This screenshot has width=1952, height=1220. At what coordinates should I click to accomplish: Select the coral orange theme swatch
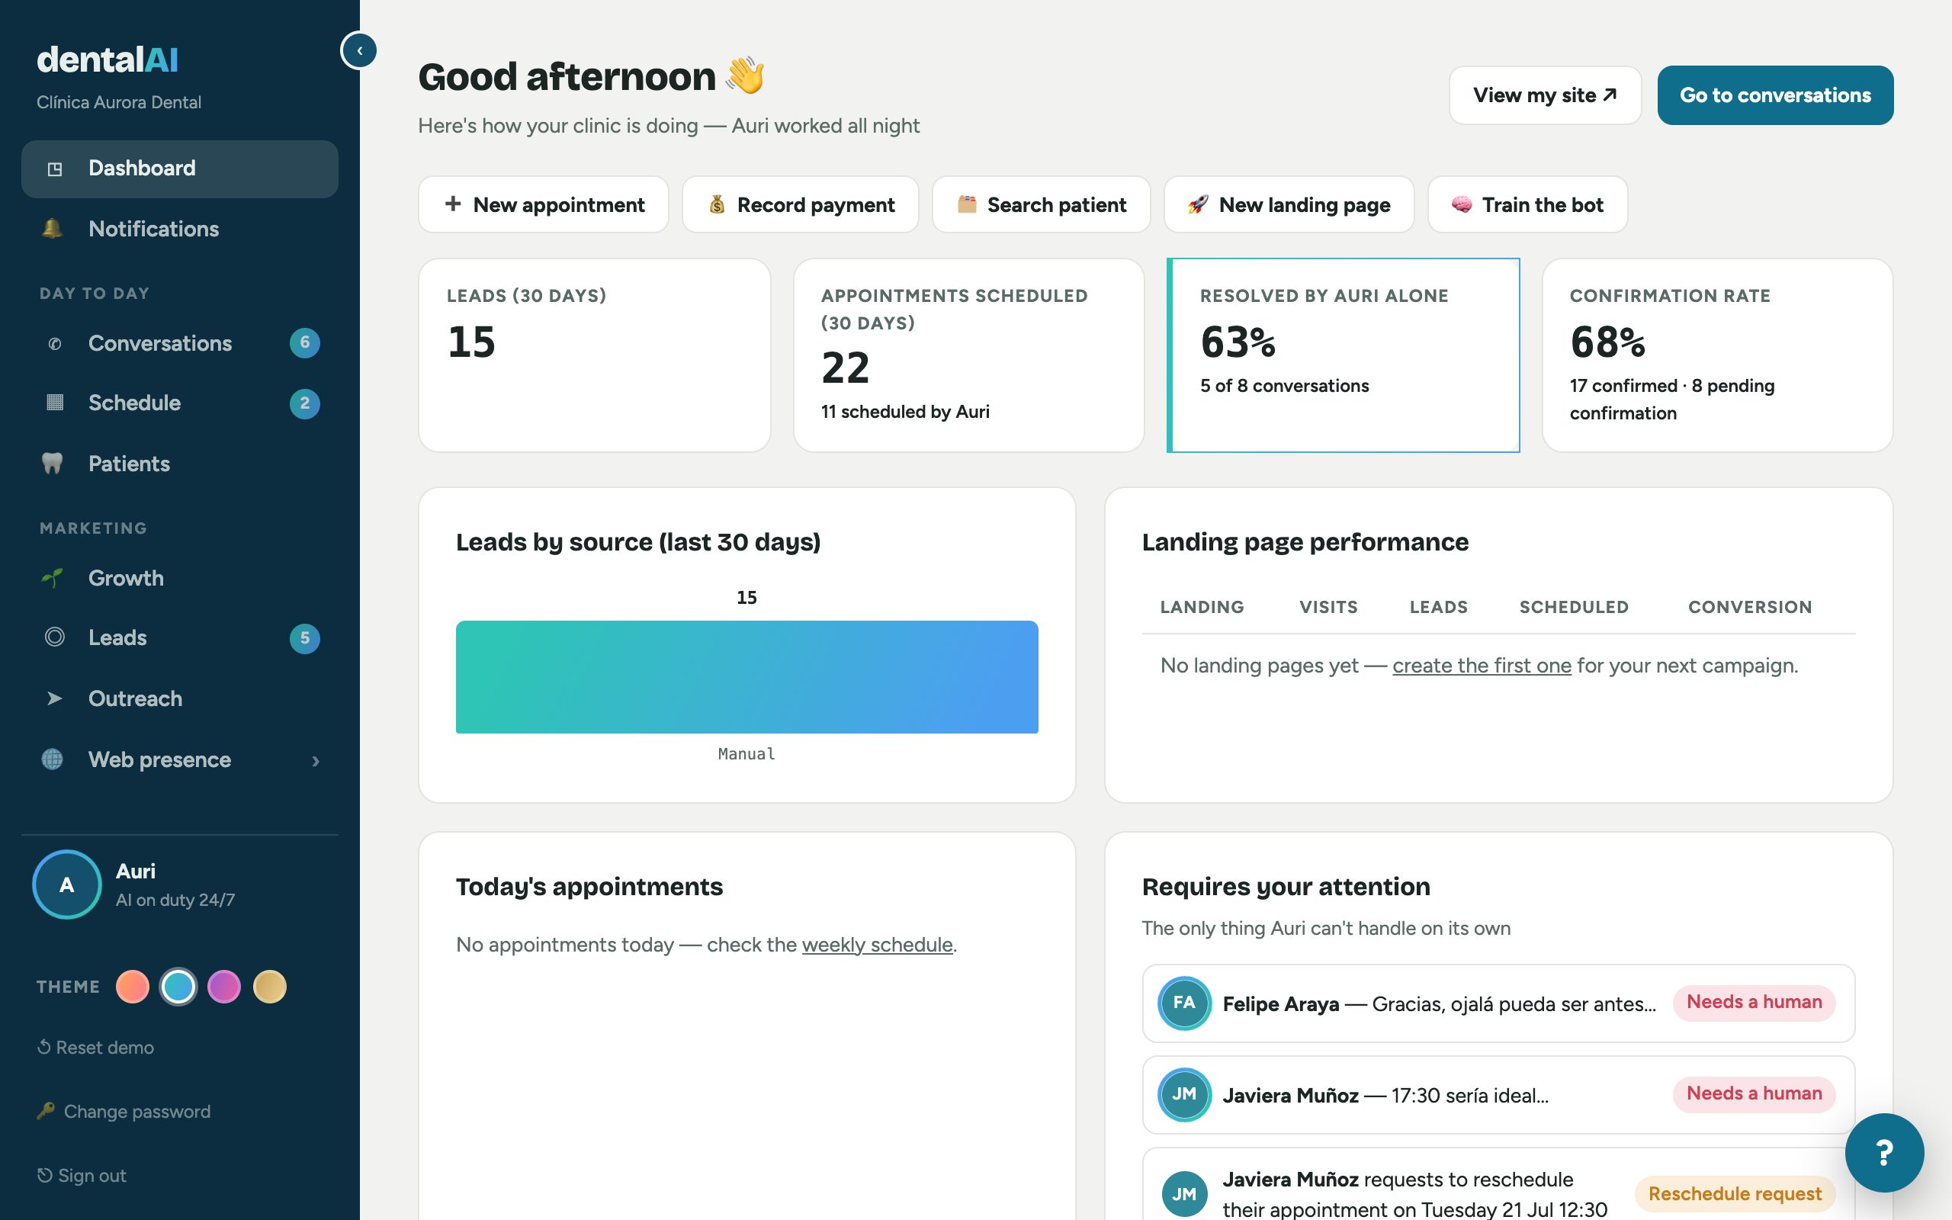(x=132, y=987)
